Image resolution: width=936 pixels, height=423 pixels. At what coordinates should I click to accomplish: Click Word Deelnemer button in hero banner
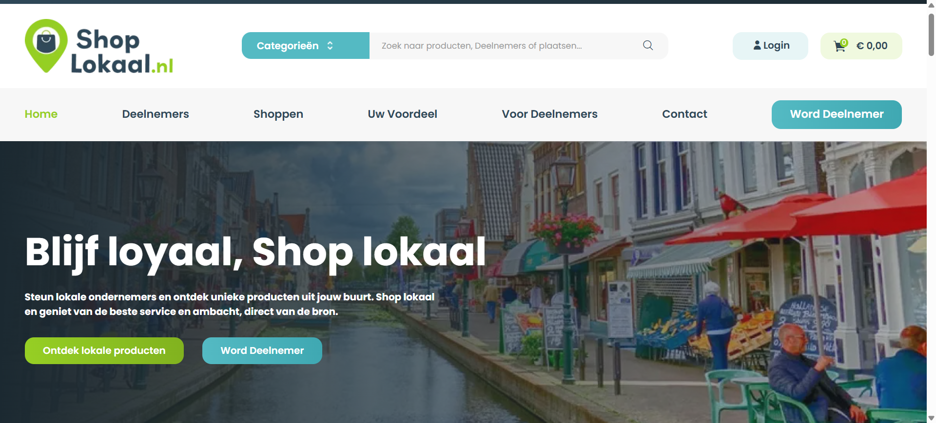point(262,350)
